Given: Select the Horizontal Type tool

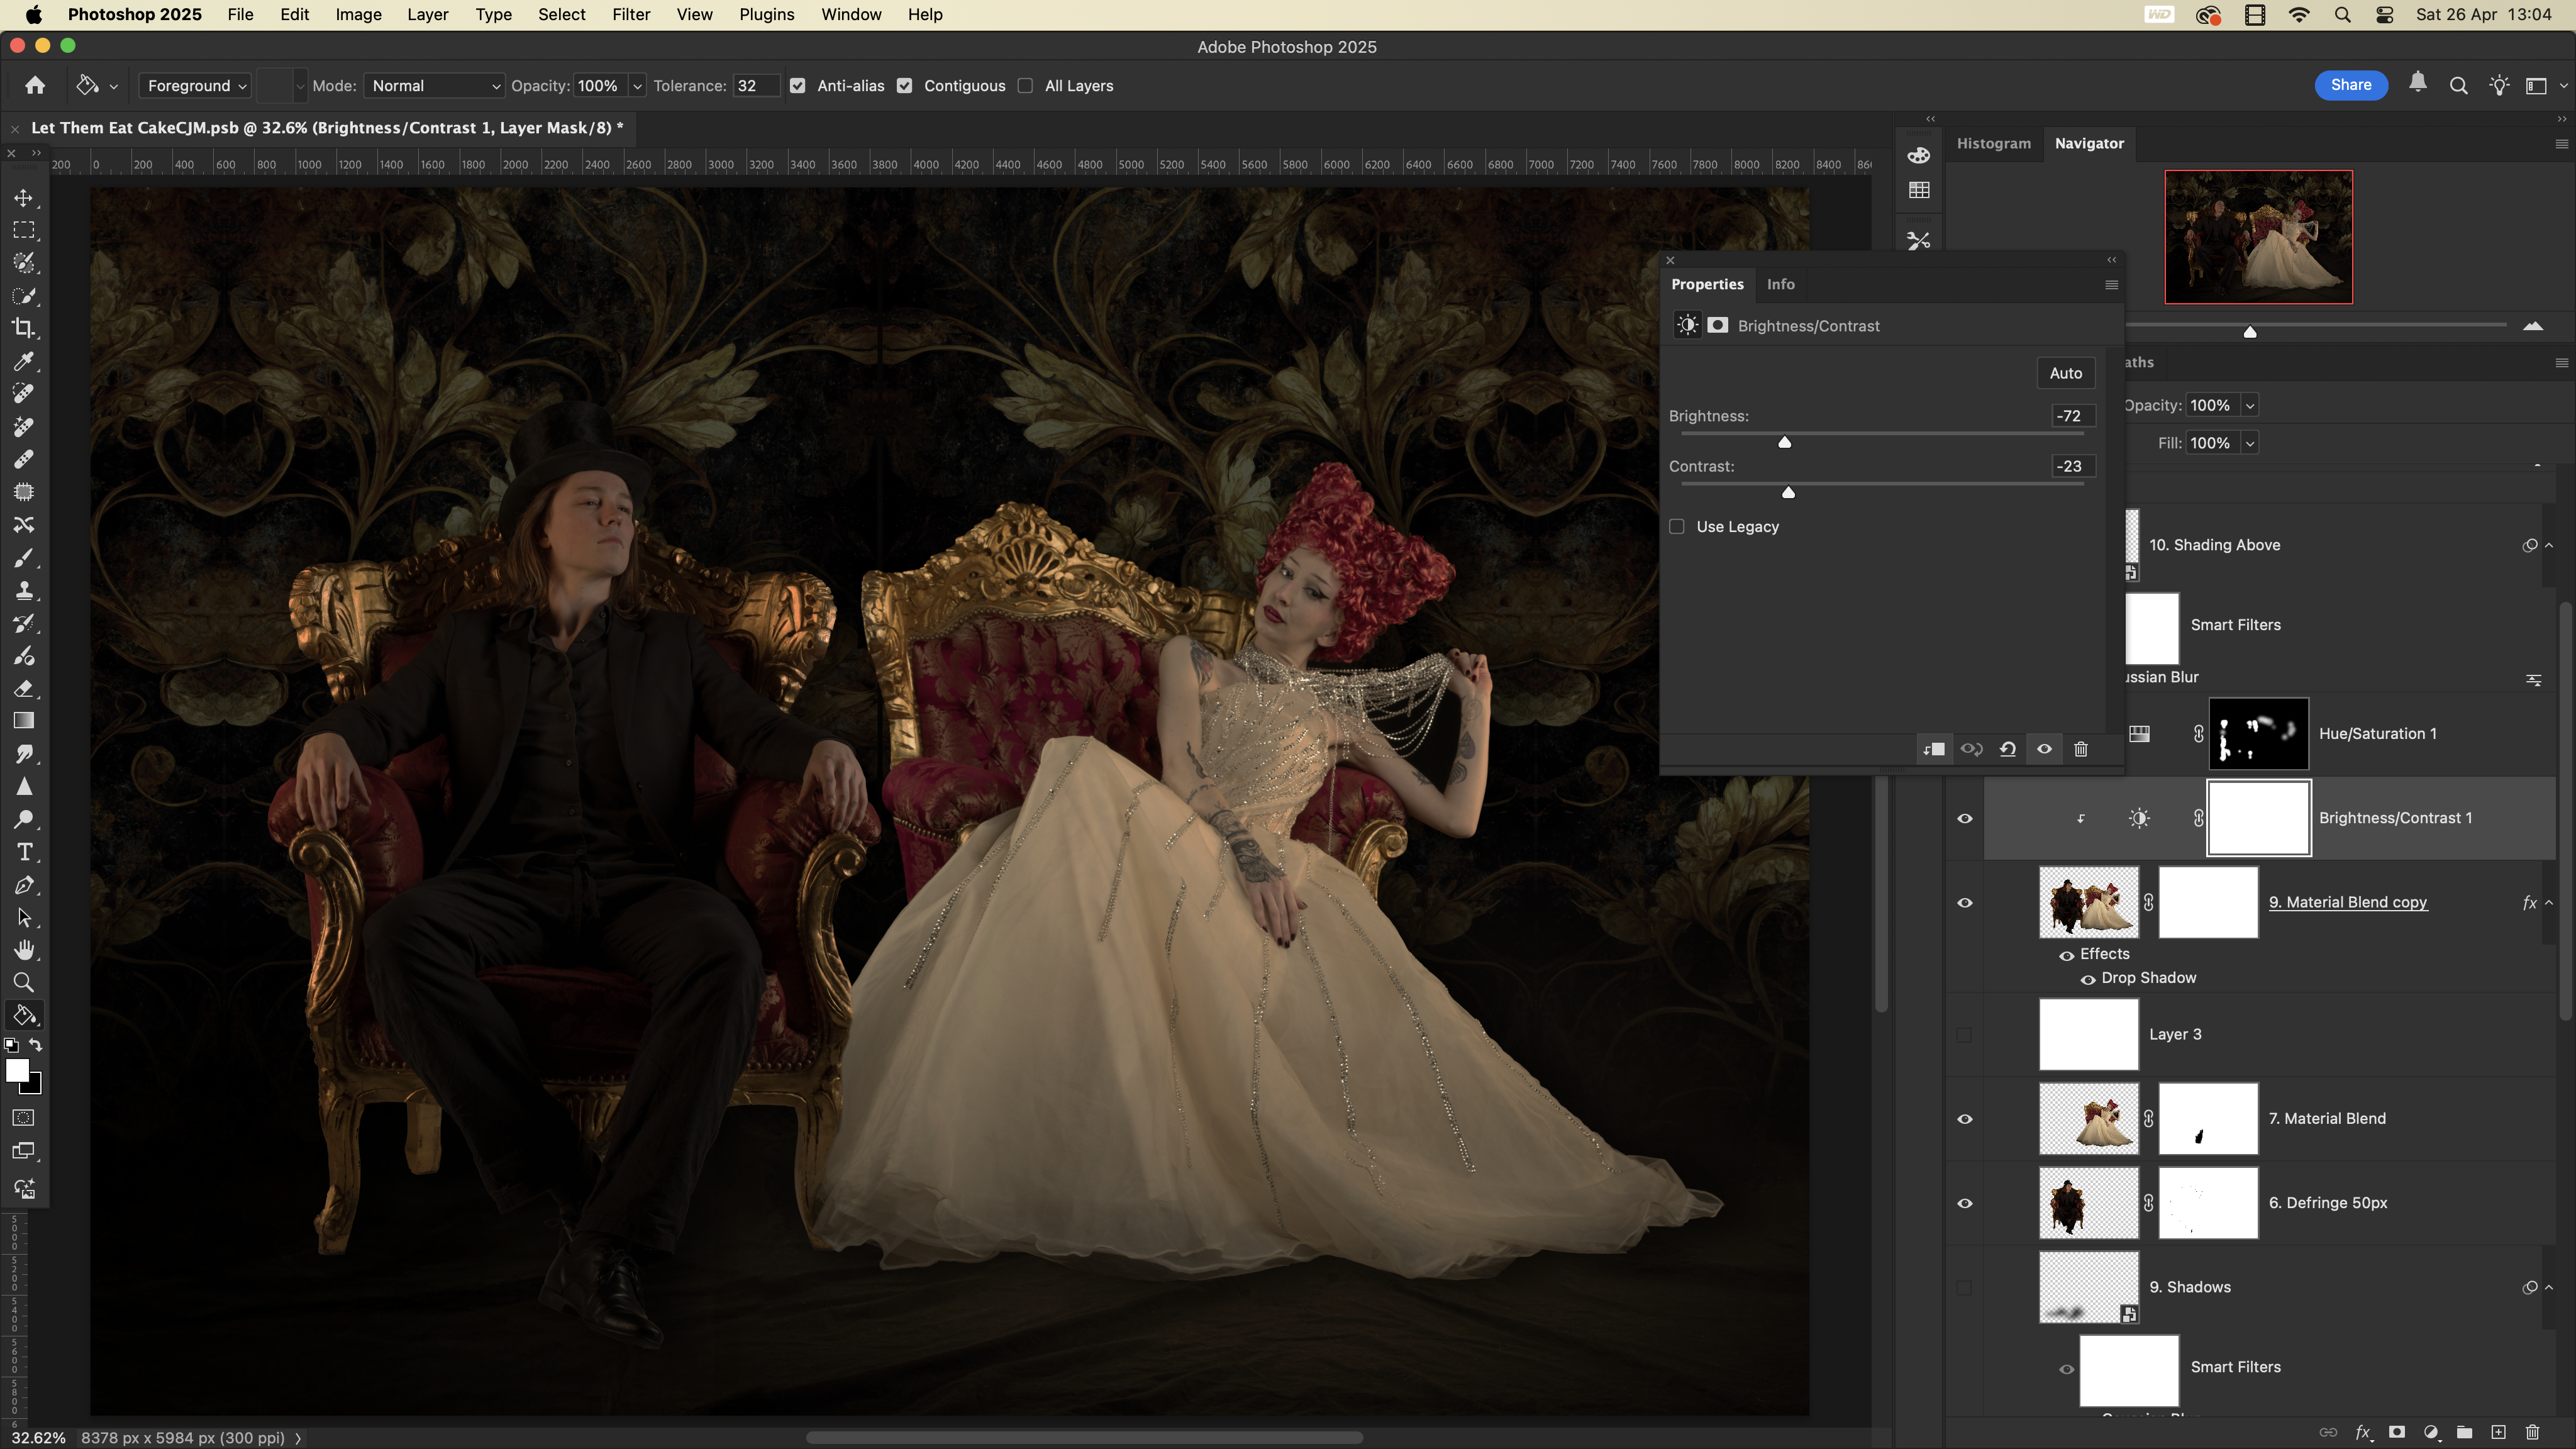Looking at the screenshot, I should click(24, 852).
